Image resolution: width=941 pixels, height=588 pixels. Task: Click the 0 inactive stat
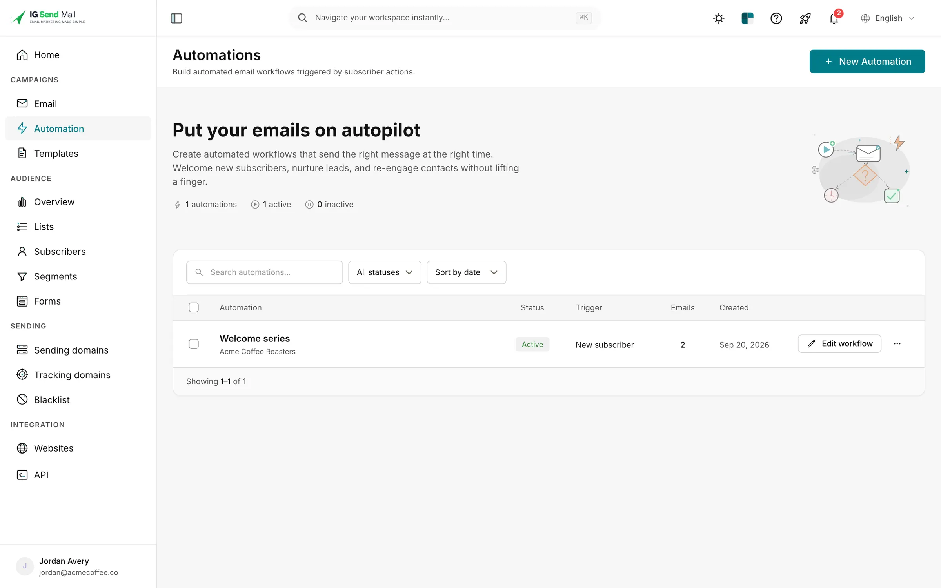329,204
